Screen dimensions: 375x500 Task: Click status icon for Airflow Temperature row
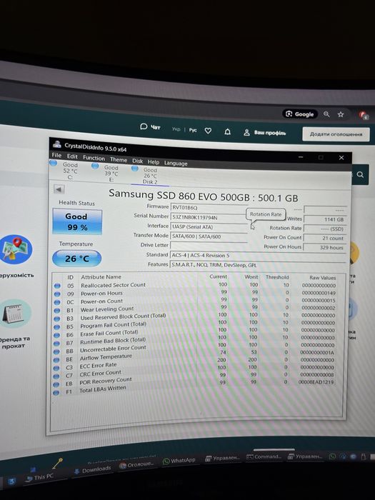pyautogui.click(x=56, y=360)
